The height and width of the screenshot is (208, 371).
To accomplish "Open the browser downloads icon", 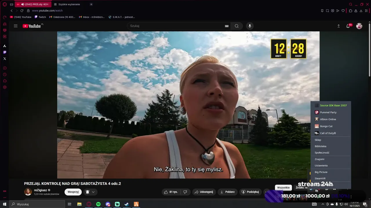I will click(x=361, y=11).
